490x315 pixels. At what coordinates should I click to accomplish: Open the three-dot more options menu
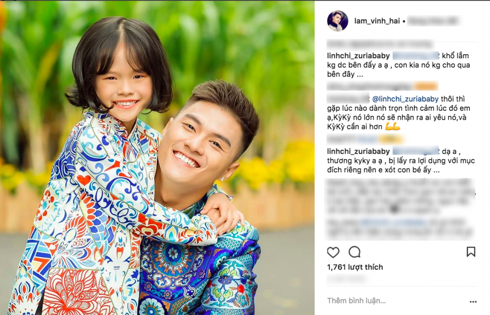click(473, 302)
